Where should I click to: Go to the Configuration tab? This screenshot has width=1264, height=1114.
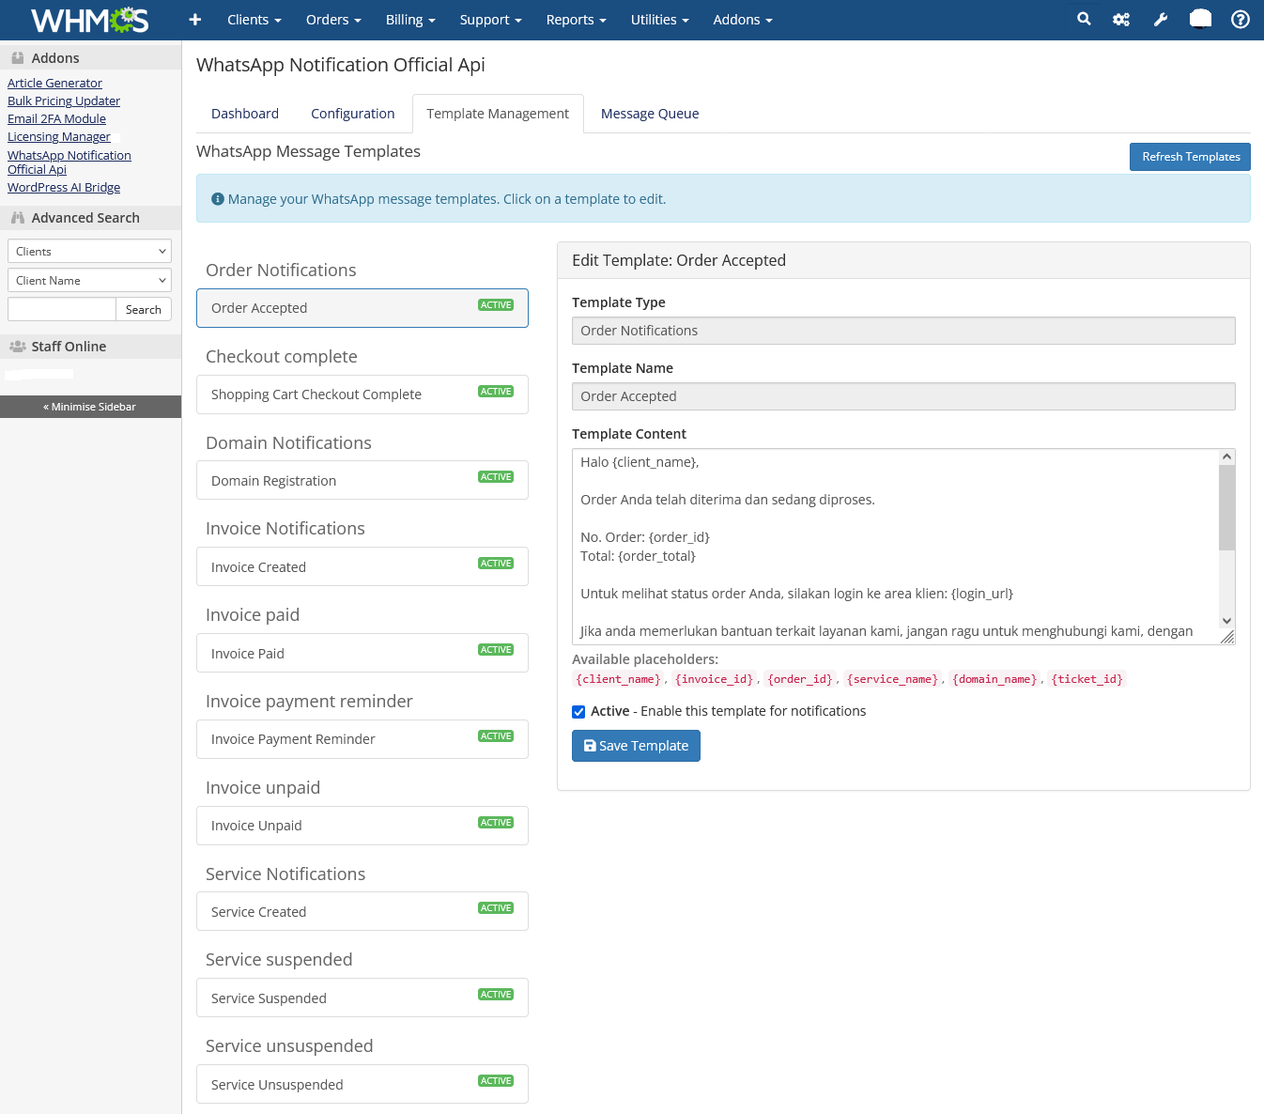[352, 114]
